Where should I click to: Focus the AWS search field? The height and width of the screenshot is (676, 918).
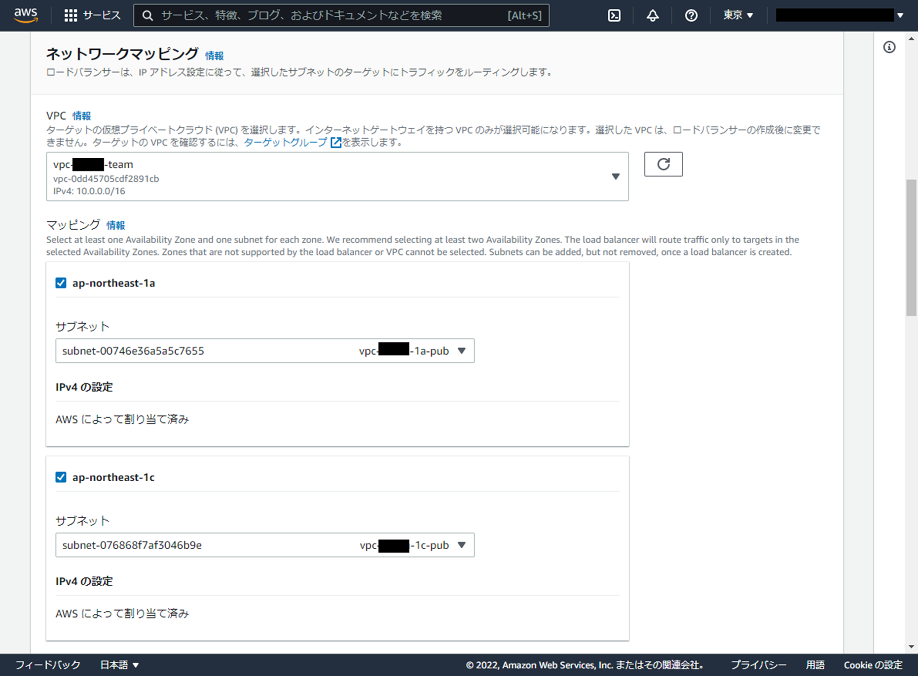click(341, 16)
